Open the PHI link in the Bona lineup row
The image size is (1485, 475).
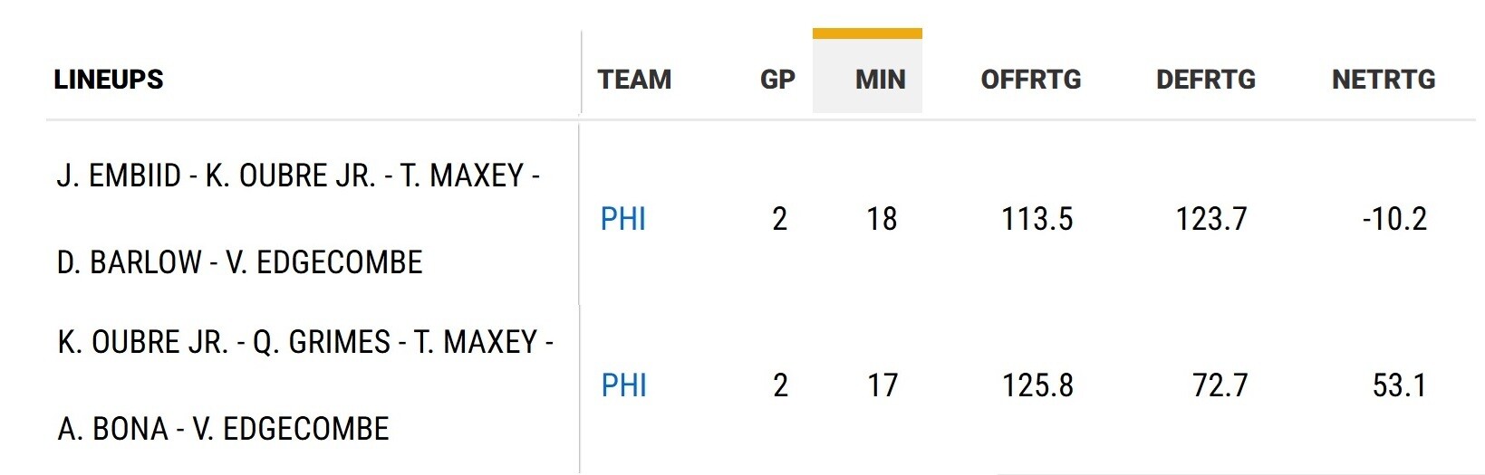(624, 385)
